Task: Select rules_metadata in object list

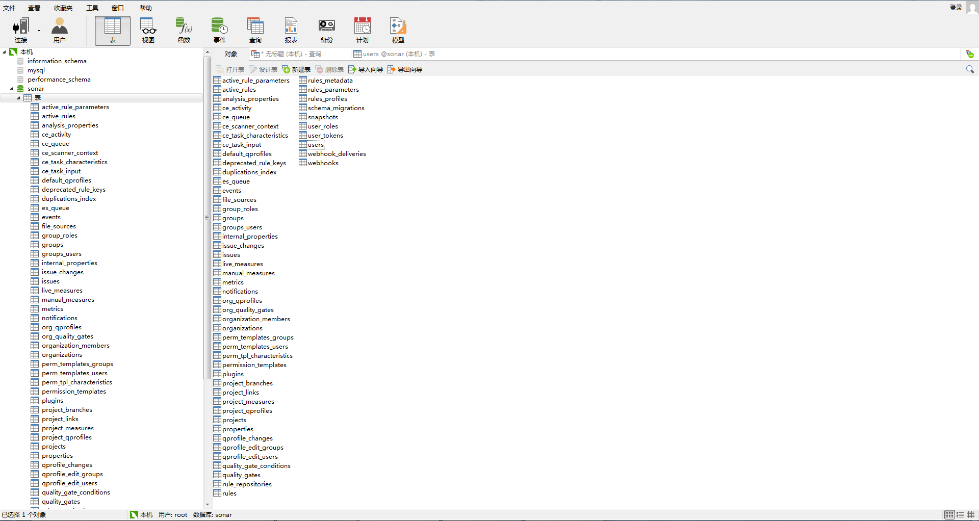Action: coord(330,81)
